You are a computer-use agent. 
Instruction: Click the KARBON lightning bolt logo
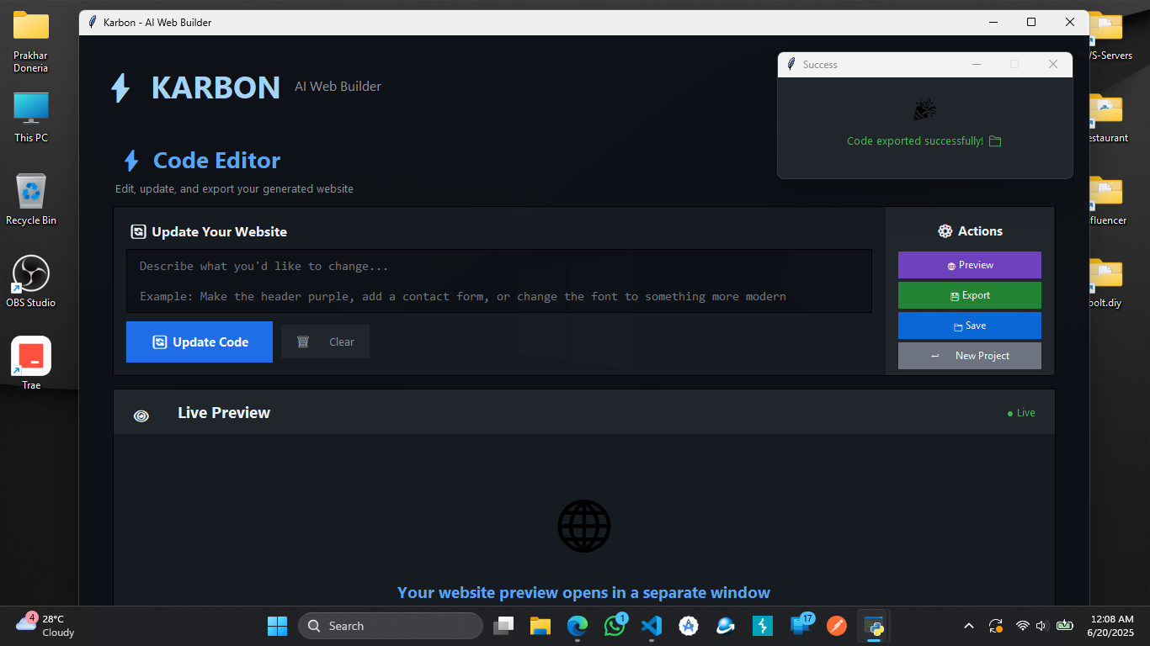[x=120, y=87]
